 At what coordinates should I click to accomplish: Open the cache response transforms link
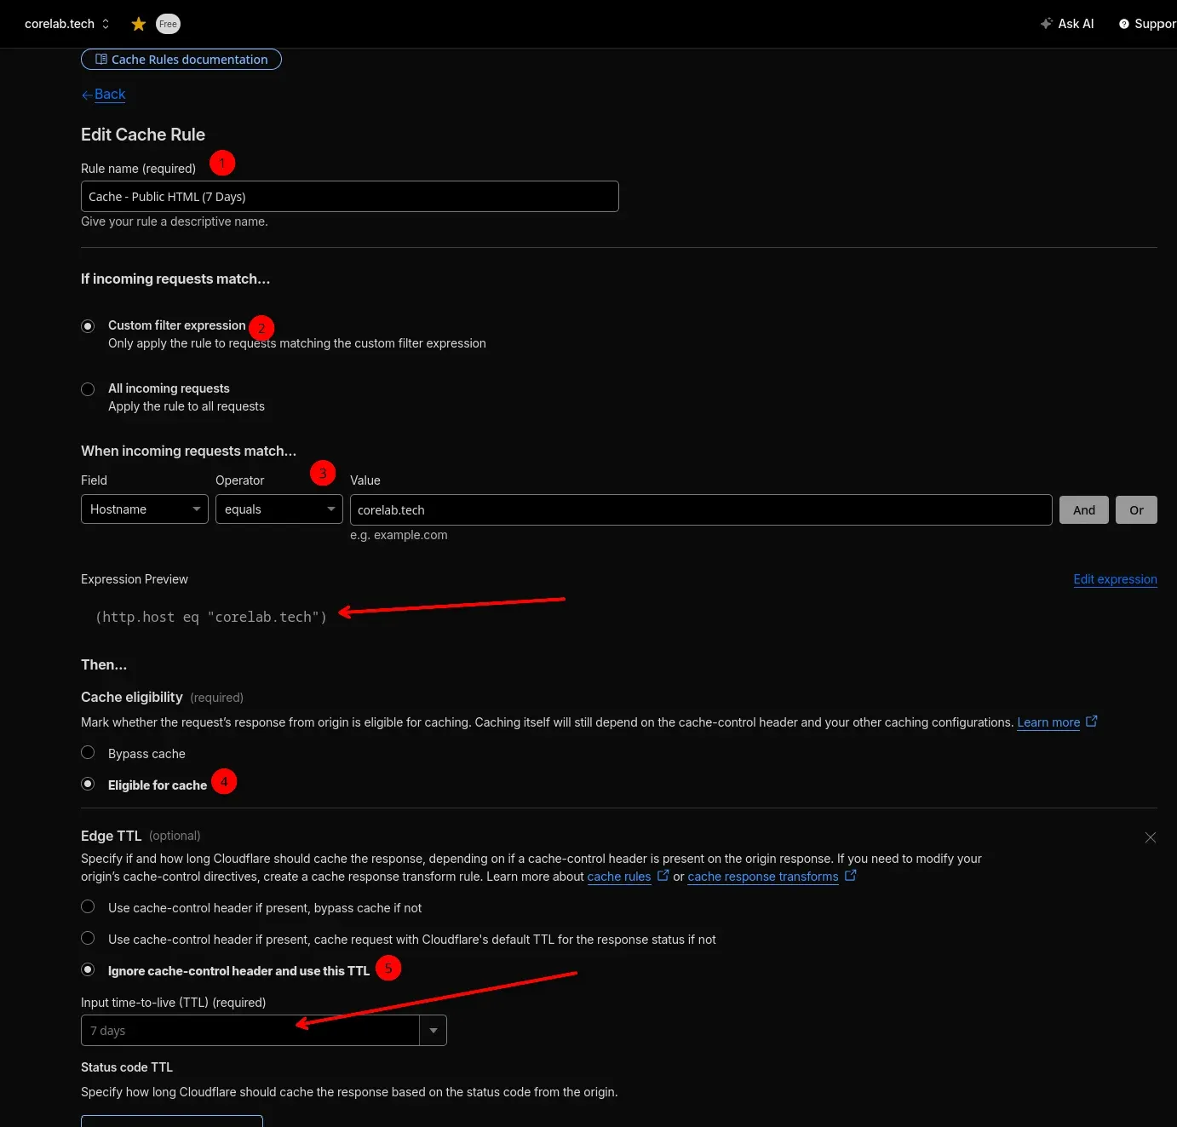[x=763, y=877]
